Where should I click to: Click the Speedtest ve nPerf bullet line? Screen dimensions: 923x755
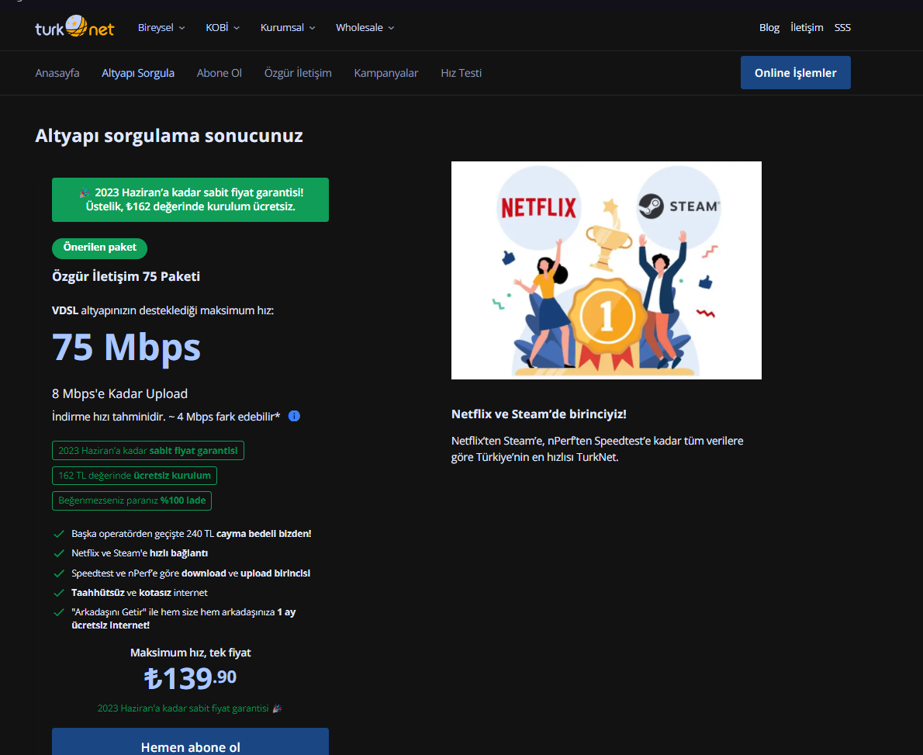coord(191,573)
